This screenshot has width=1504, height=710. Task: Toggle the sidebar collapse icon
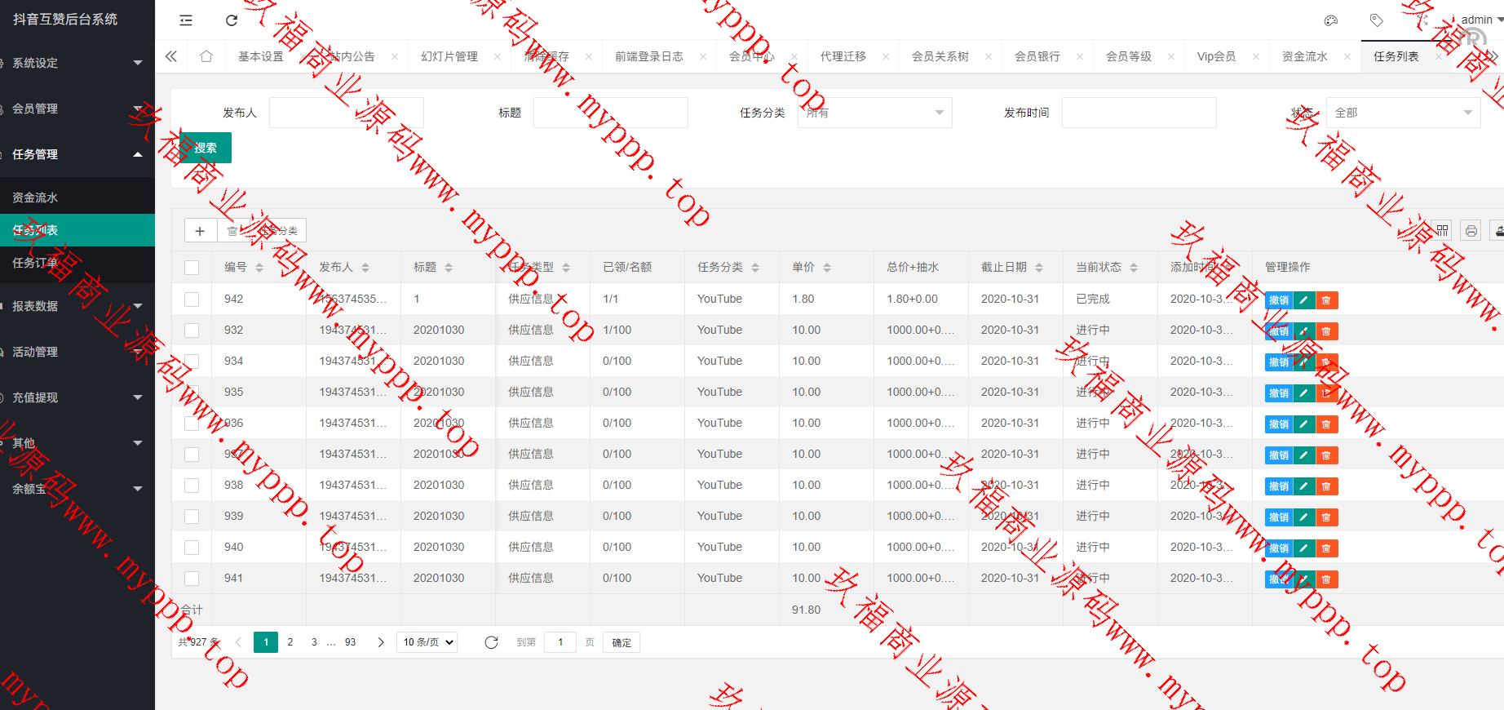(x=186, y=20)
